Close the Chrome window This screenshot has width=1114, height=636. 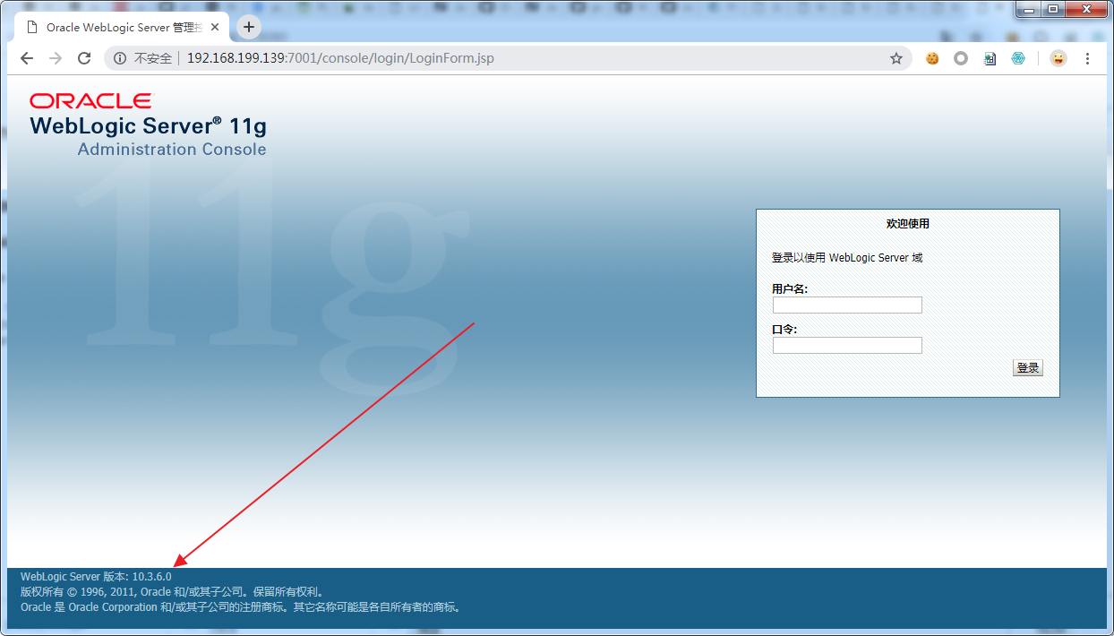(1085, 9)
